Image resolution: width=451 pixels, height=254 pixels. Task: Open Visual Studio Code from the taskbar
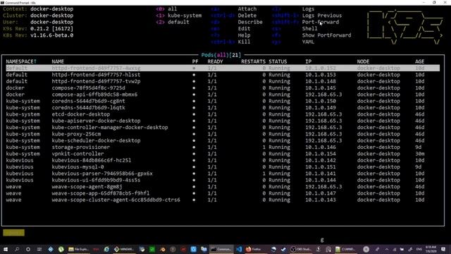239,249
